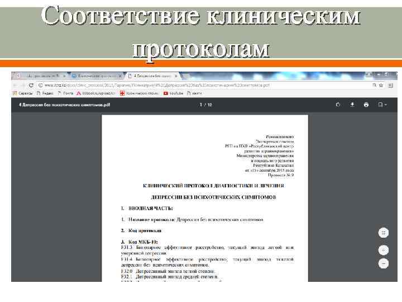402x302 pixels.
Task: Rotate the PDF with the rotate icon
Action: coord(338,105)
